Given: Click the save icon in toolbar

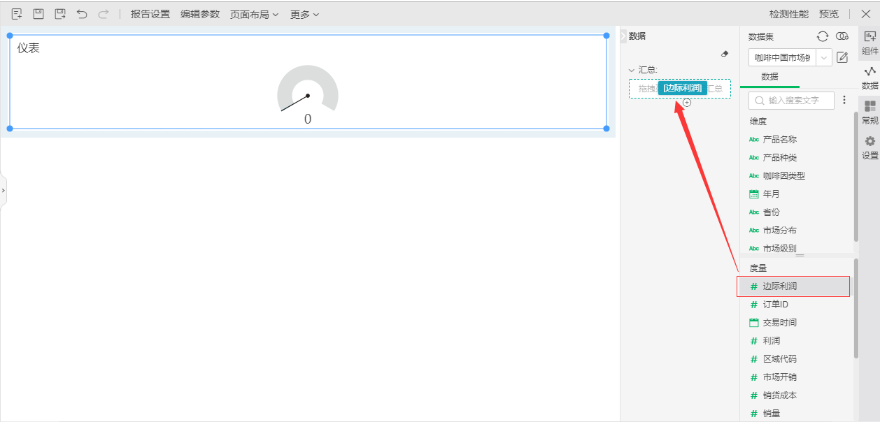Looking at the screenshot, I should point(38,14).
